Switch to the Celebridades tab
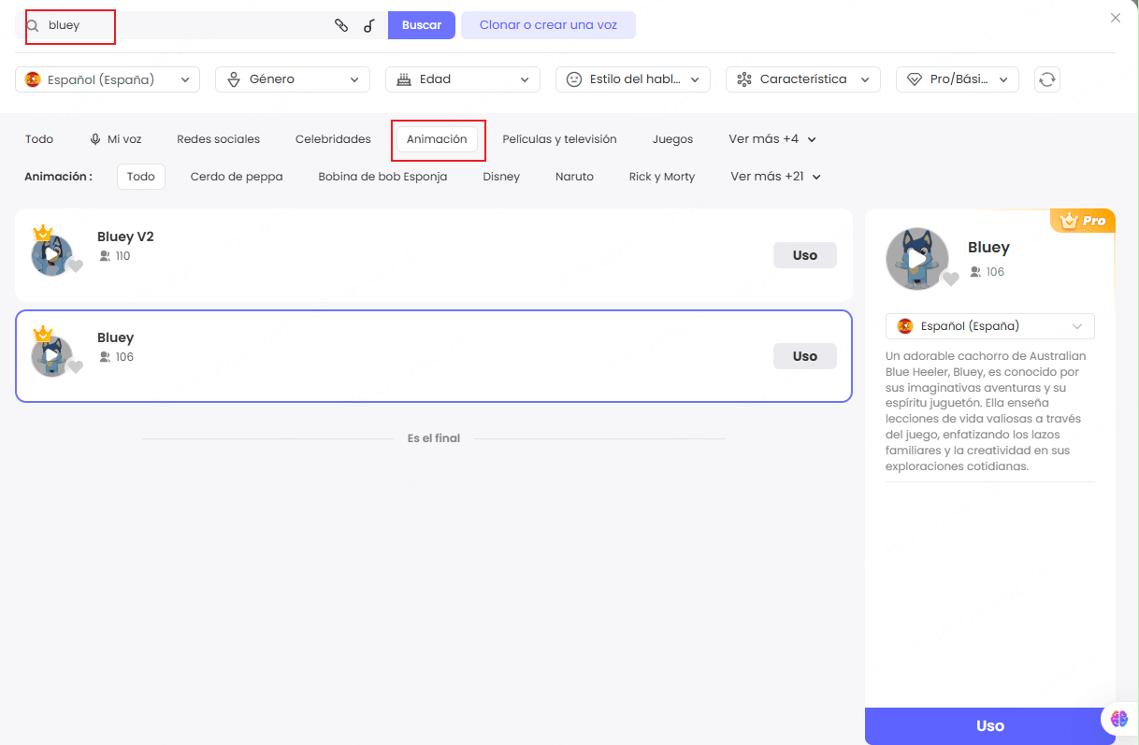This screenshot has height=745, width=1139. click(333, 139)
